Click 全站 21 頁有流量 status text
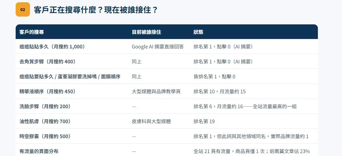 click(252, 151)
